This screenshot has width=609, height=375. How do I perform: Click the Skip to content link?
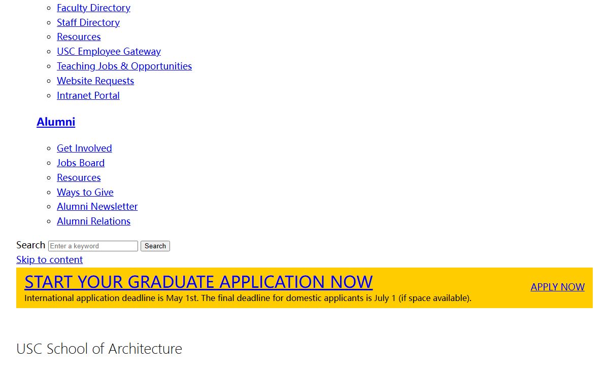pyautogui.click(x=49, y=259)
